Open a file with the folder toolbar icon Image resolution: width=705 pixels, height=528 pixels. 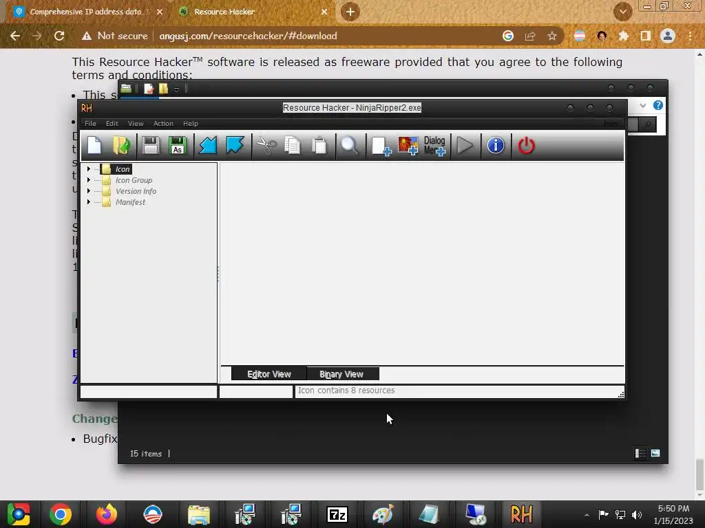point(121,146)
